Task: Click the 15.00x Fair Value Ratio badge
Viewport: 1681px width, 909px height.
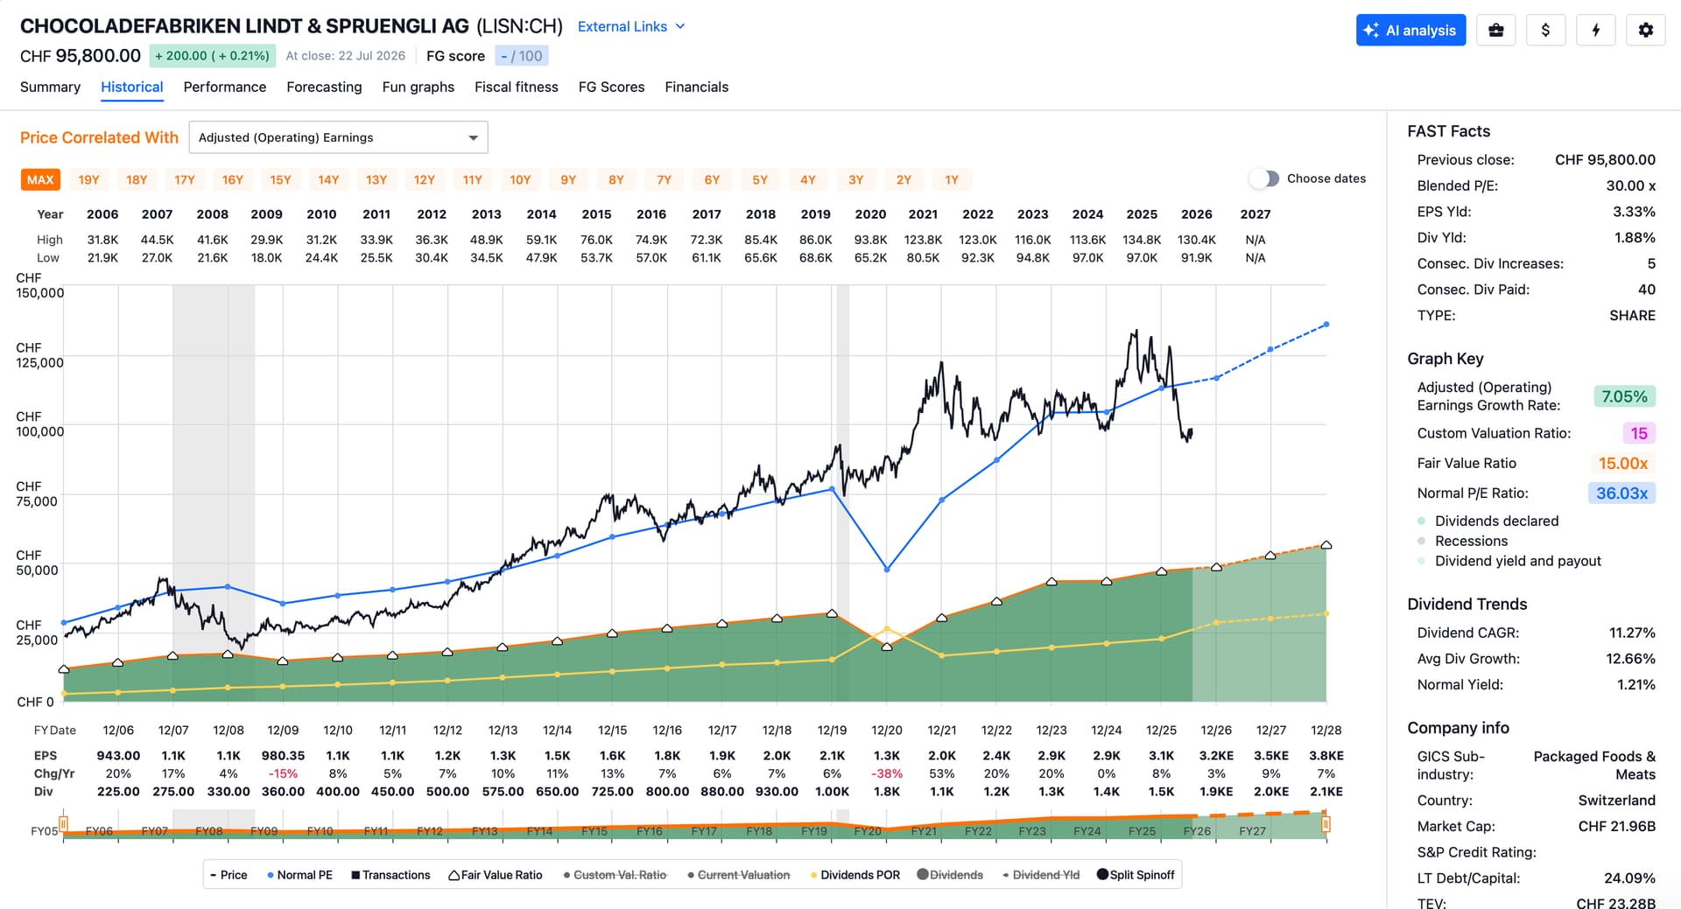Action: click(1623, 463)
